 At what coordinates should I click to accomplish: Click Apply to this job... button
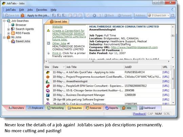tap(38, 16)
